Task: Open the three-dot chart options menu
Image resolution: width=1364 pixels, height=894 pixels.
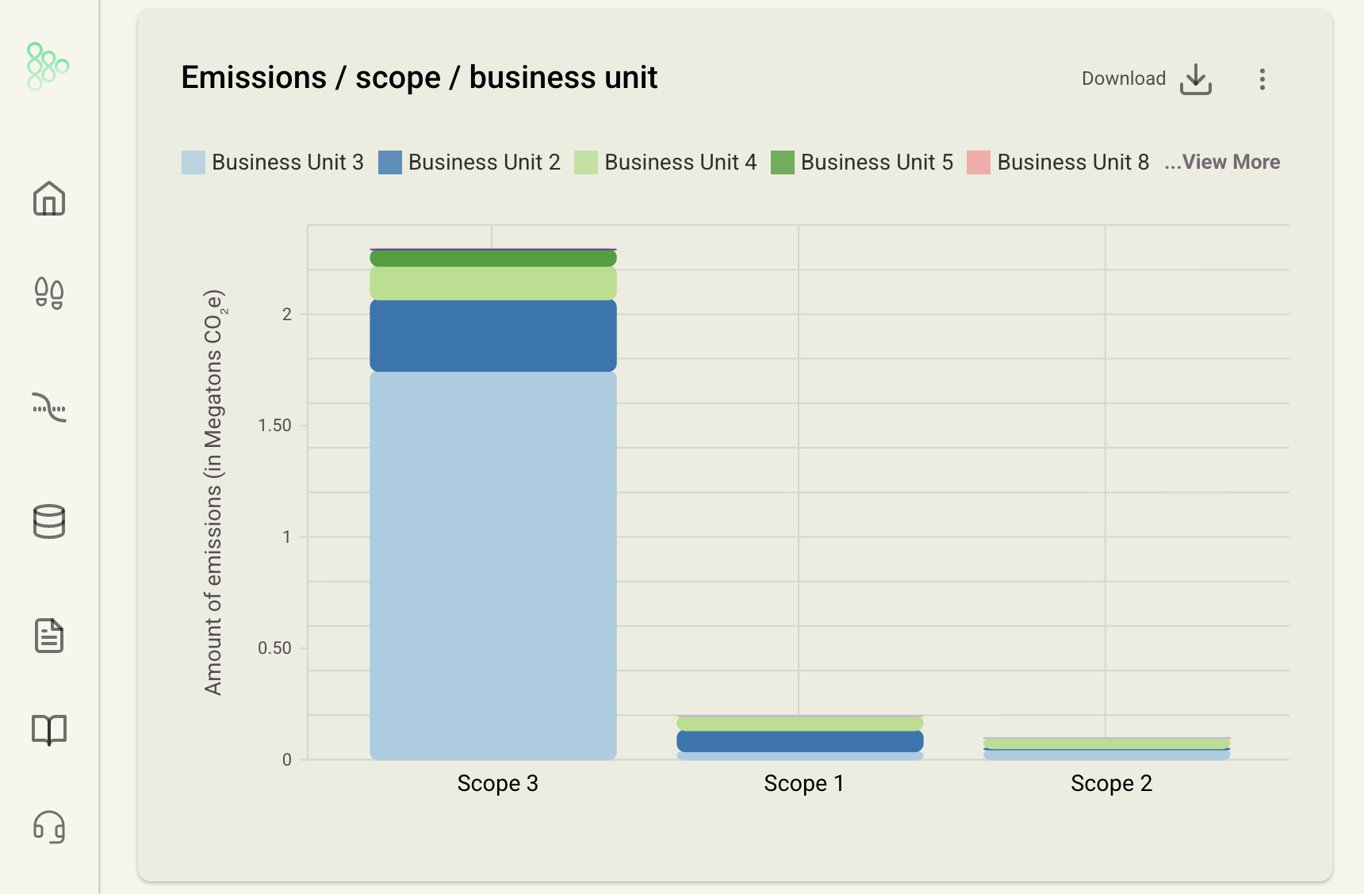Action: (1262, 79)
